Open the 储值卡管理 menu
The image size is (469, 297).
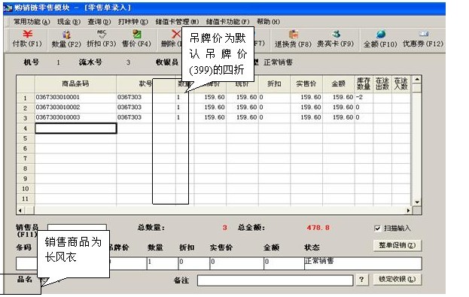(177, 22)
